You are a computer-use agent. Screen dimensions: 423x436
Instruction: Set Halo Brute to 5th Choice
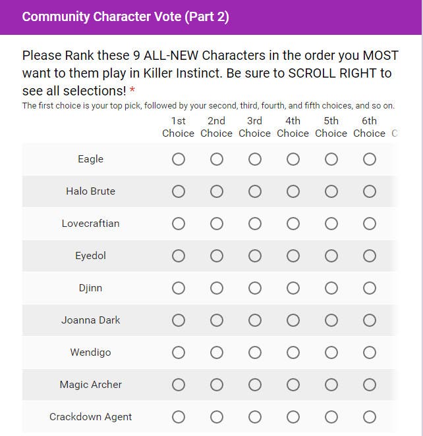coord(331,191)
